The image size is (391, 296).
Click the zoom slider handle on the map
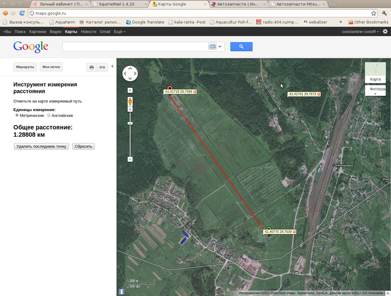pyautogui.click(x=130, y=124)
